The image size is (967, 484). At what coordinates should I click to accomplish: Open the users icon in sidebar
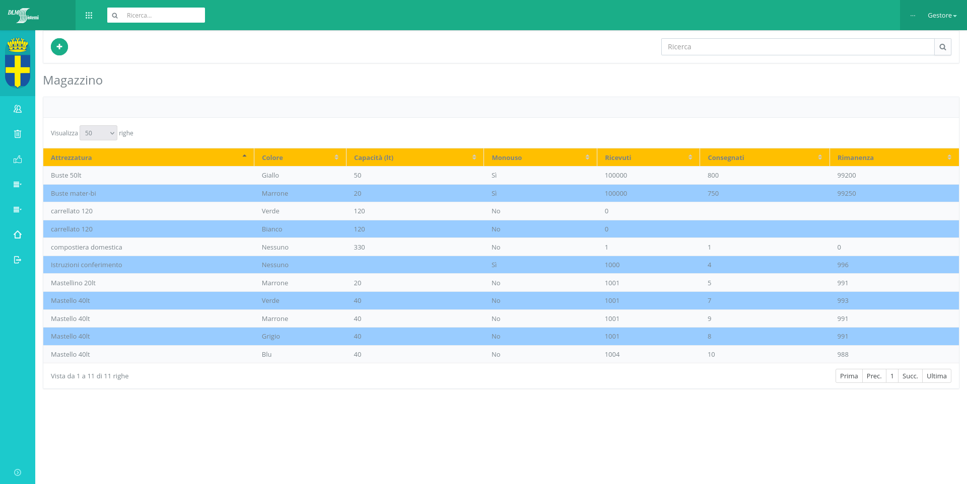click(18, 109)
